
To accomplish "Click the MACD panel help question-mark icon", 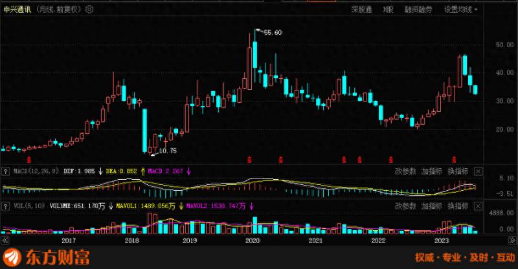I will pyautogui.click(x=5, y=171).
